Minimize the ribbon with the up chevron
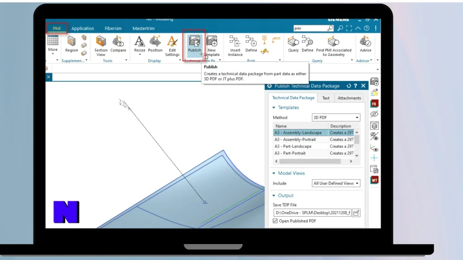This screenshot has width=463, height=260. (358, 28)
